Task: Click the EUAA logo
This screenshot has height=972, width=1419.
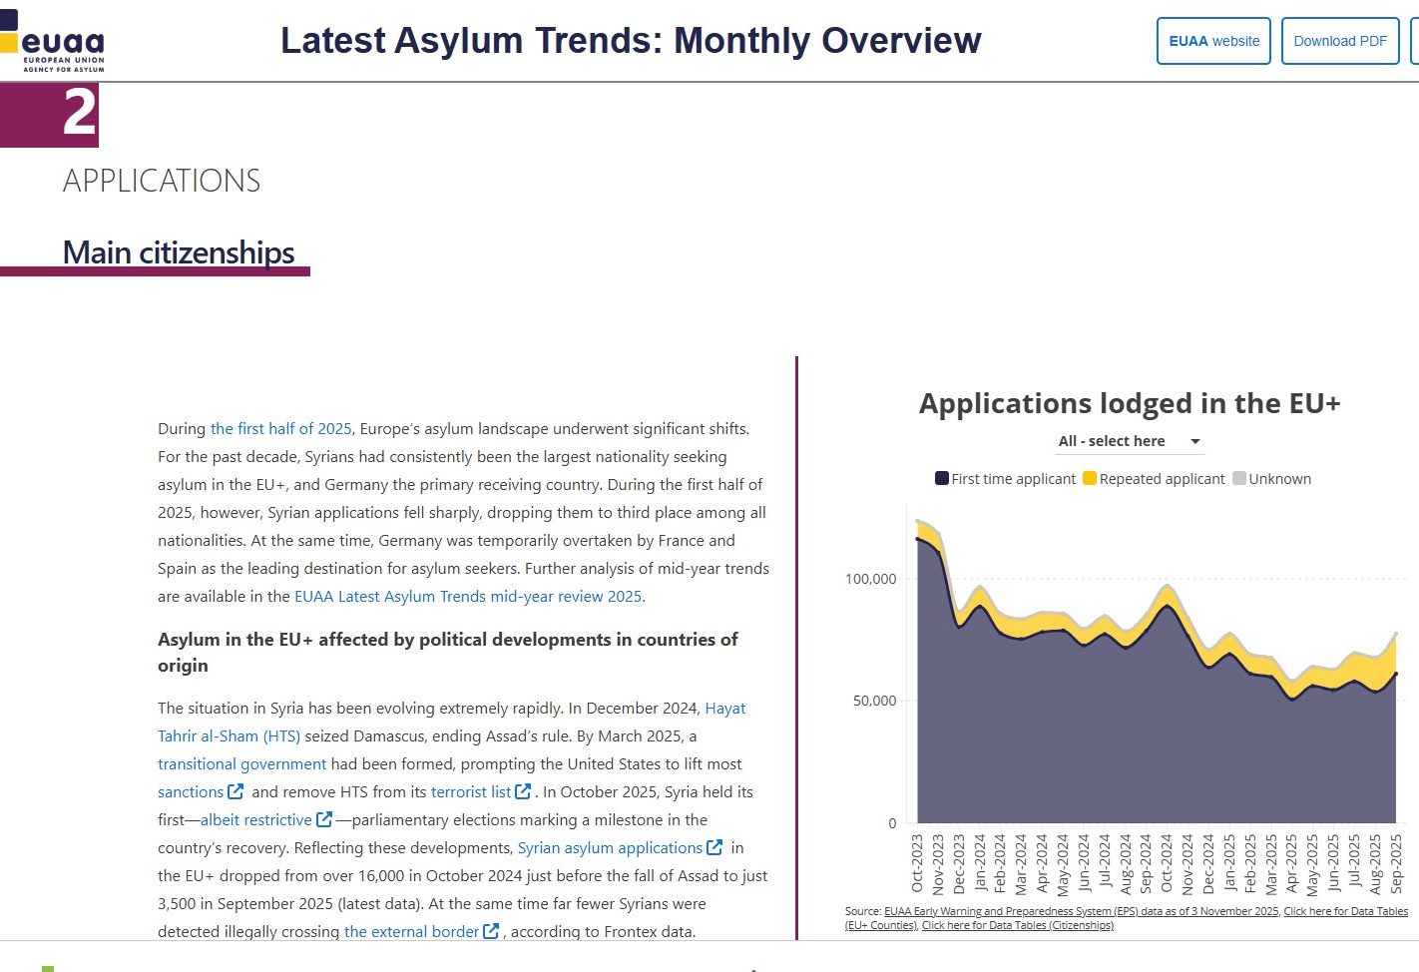Action: (55, 42)
